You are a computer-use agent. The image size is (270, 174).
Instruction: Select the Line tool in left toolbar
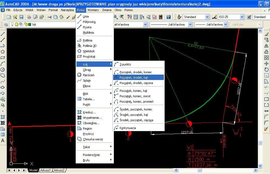3,34
